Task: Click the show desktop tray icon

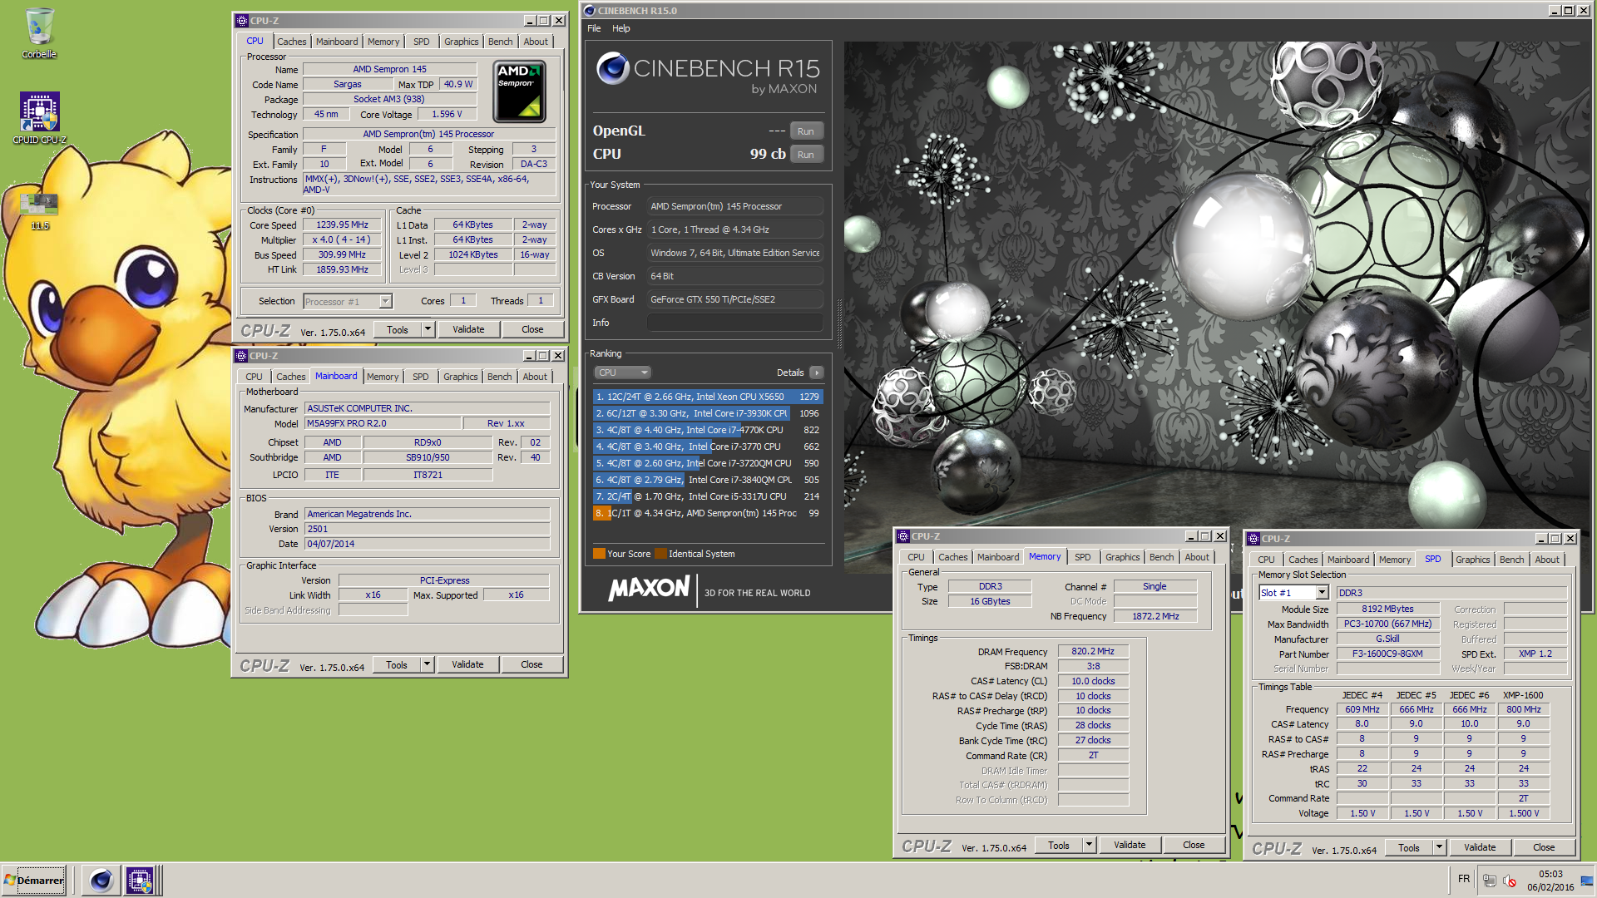Action: point(1587,881)
